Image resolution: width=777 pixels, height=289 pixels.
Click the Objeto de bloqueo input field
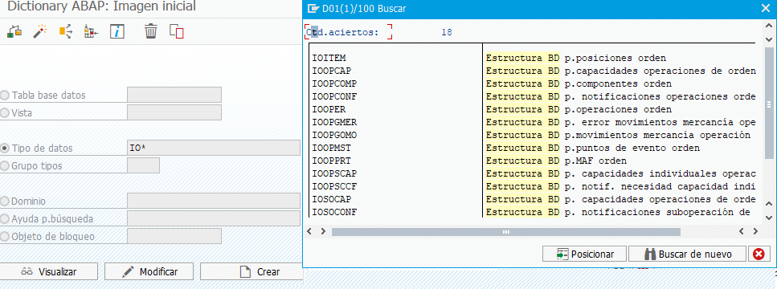174,236
